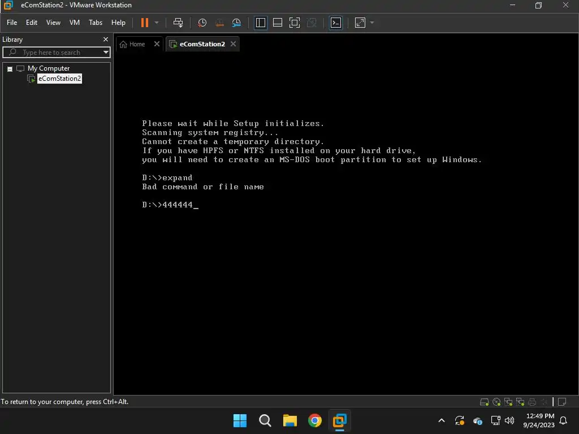
Task: Toggle the library sidebar view
Action: [x=261, y=23]
